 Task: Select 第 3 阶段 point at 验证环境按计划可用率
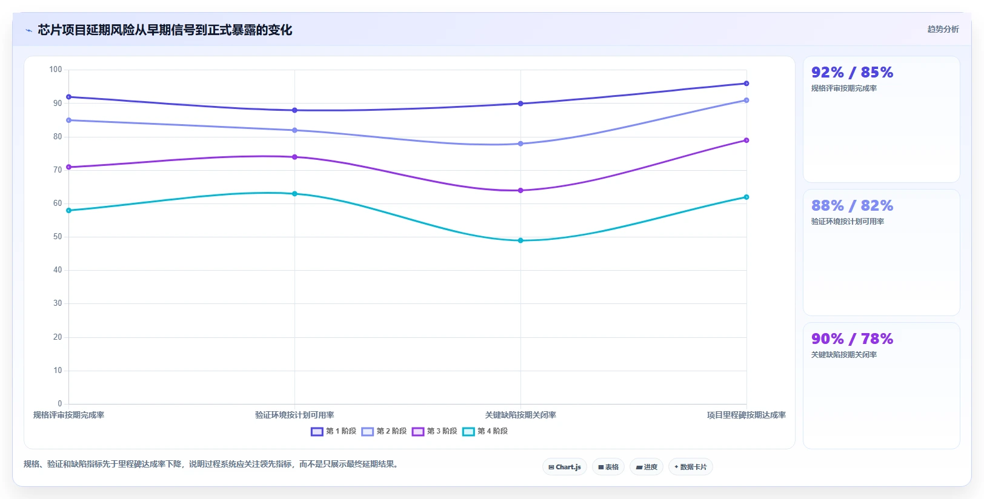pos(294,157)
